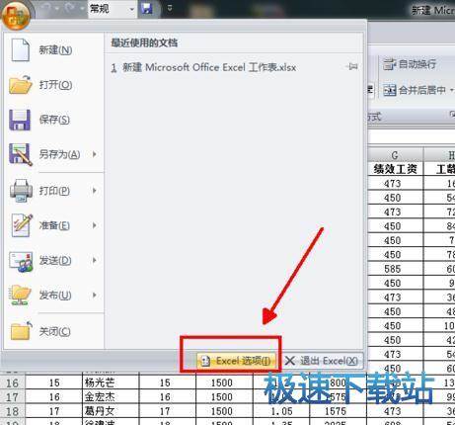Click the Open folder icon
Screen dimensions: 455x425
coord(20,85)
